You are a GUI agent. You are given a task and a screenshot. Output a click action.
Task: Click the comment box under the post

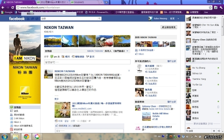point(89,131)
